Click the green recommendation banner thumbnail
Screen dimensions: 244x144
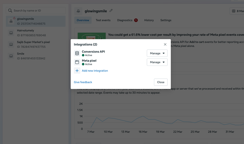pyautogui.click(x=92, y=36)
